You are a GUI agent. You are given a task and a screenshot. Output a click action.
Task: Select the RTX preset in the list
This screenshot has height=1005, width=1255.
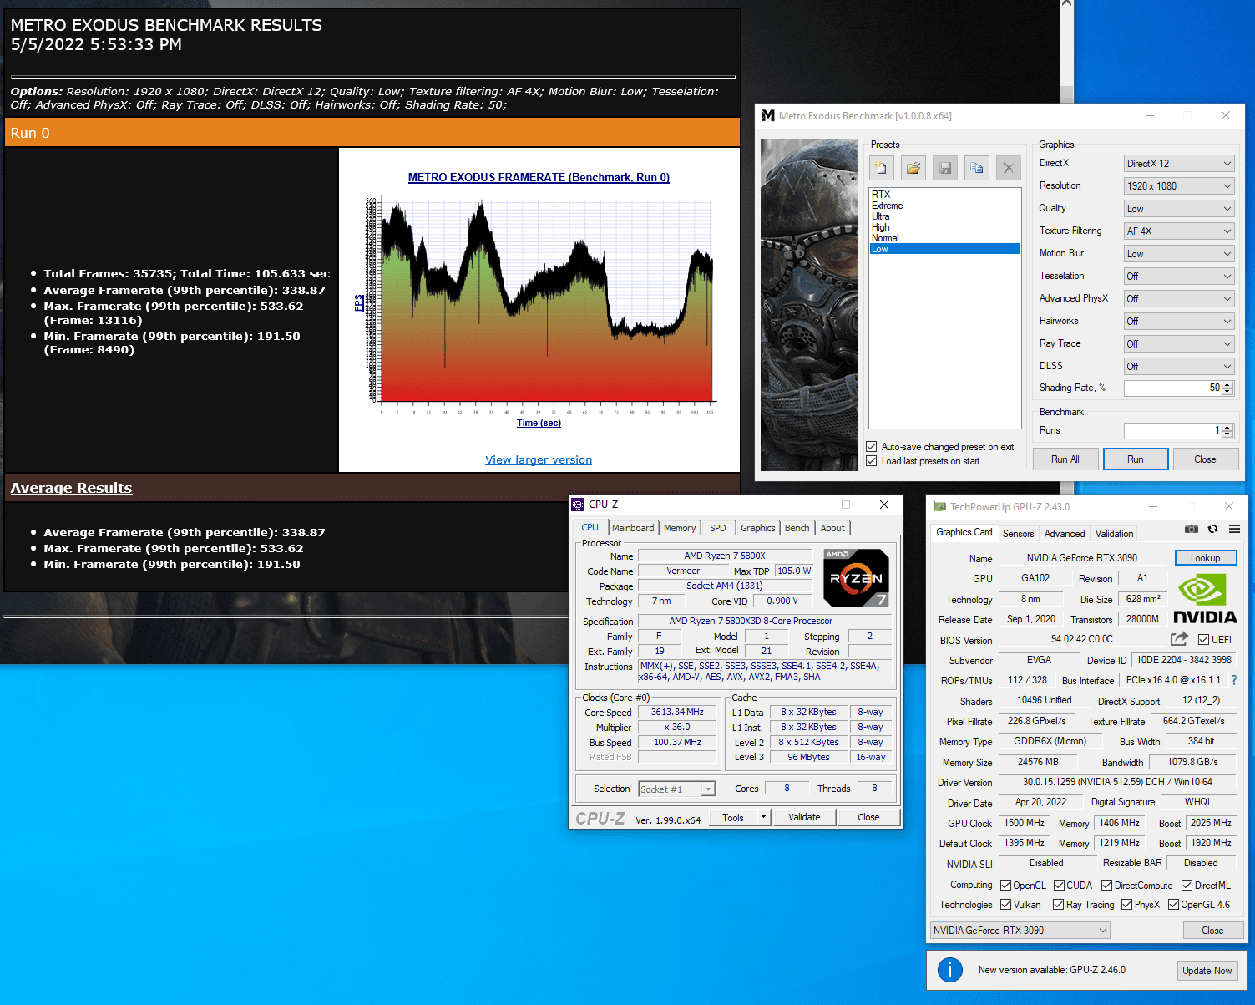[x=944, y=195]
